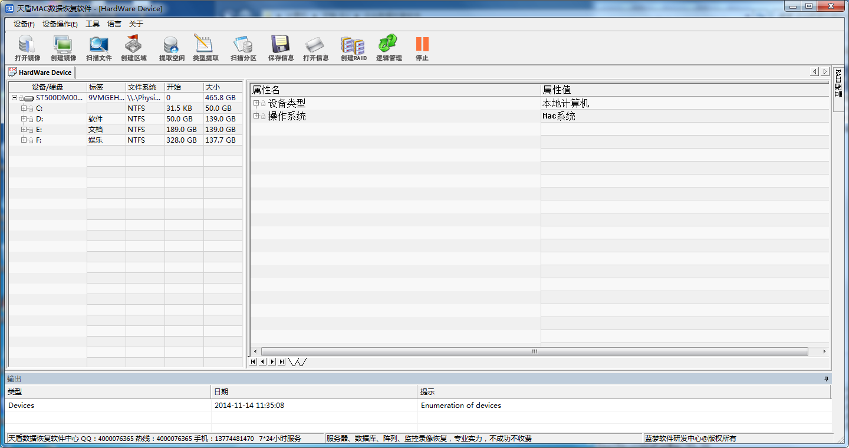Click the 创建镜像 (Create Image) toolbar icon
This screenshot has height=448, width=849.
(63, 48)
